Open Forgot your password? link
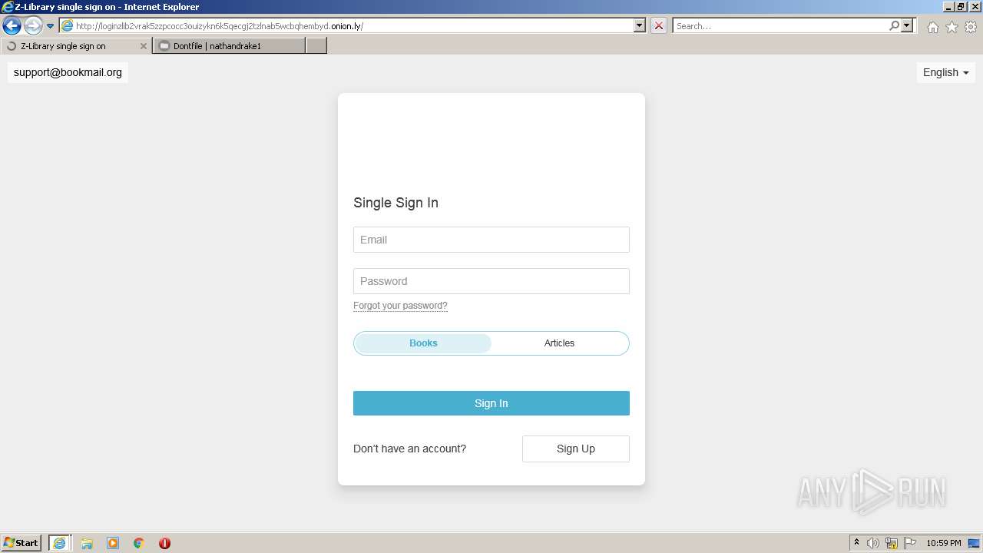 [x=400, y=306]
